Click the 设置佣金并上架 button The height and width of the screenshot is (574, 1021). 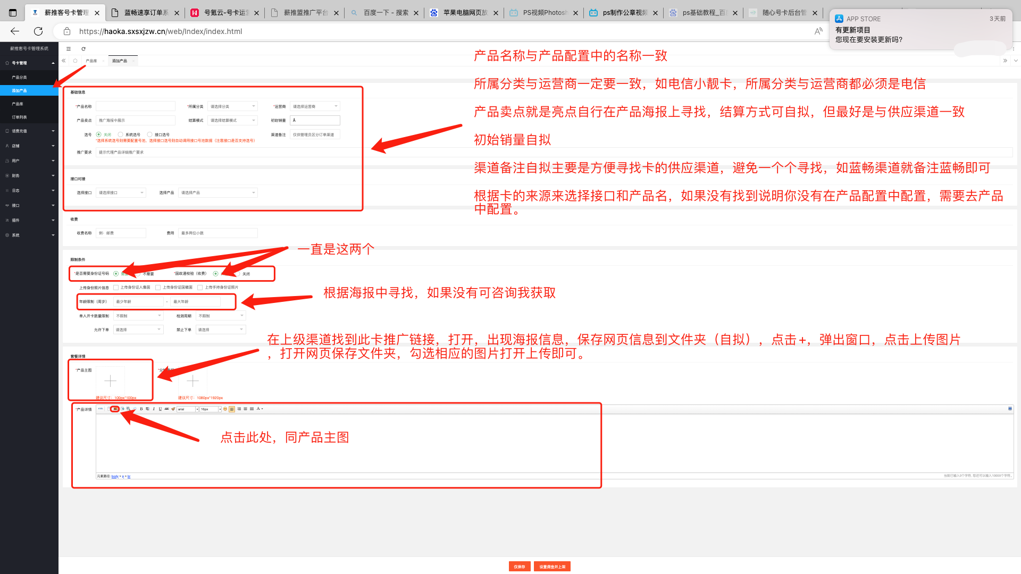[x=552, y=567]
